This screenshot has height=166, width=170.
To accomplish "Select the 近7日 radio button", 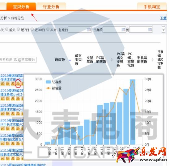I will click(x=19, y=29).
